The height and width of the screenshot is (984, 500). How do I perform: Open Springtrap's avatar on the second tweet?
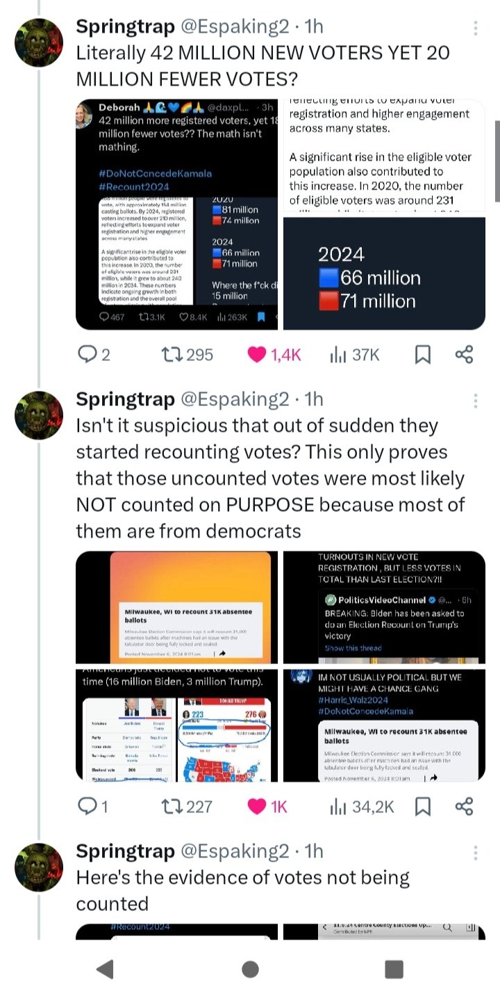[x=39, y=415]
